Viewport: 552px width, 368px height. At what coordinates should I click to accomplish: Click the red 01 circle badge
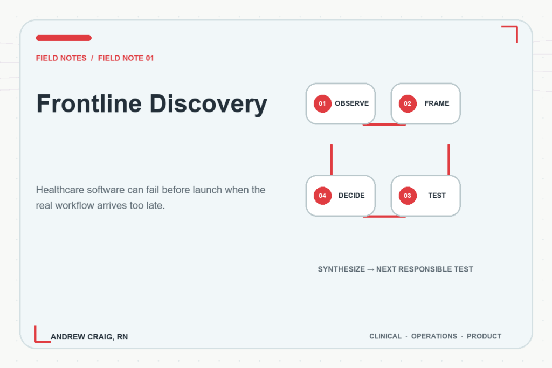click(322, 104)
